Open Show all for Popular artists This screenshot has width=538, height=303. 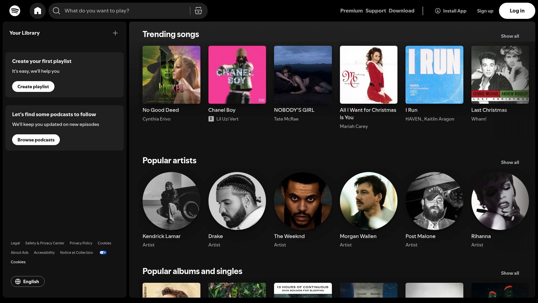click(x=510, y=162)
